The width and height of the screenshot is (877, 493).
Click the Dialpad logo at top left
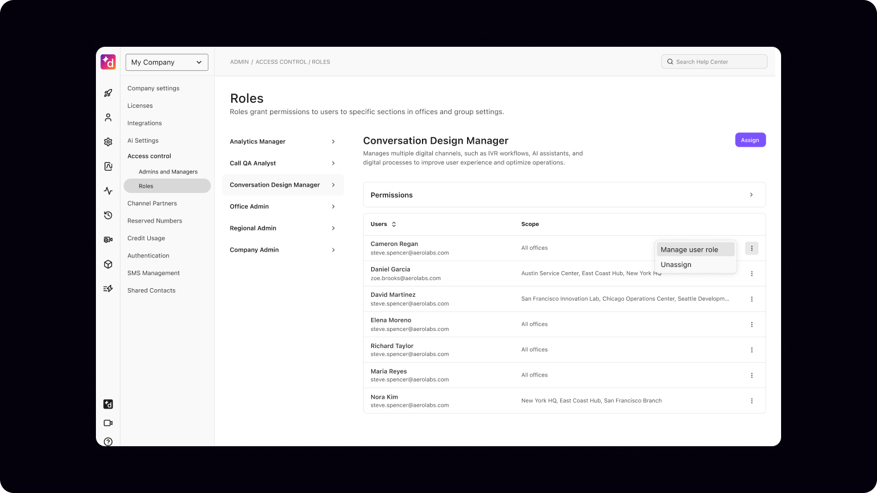pos(108,62)
